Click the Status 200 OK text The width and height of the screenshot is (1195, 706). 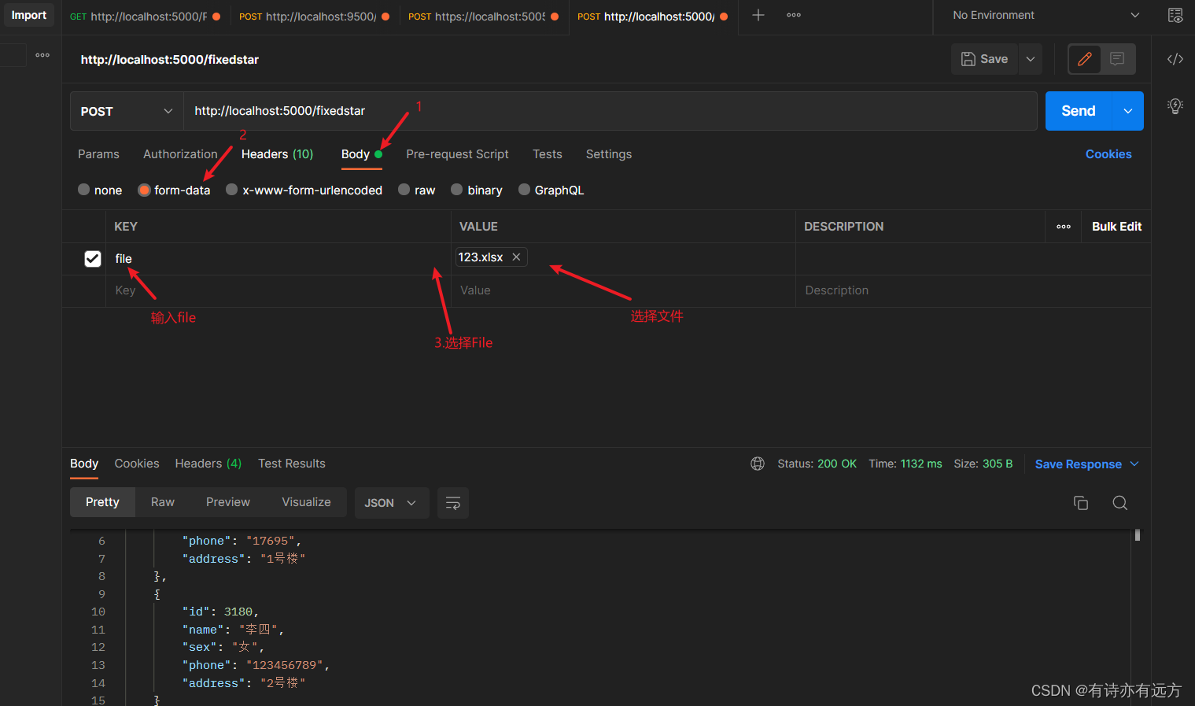(x=817, y=464)
